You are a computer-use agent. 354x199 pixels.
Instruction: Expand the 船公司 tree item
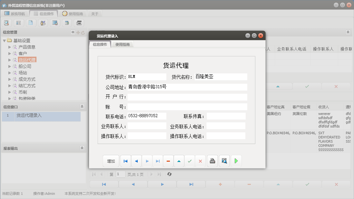10,66
